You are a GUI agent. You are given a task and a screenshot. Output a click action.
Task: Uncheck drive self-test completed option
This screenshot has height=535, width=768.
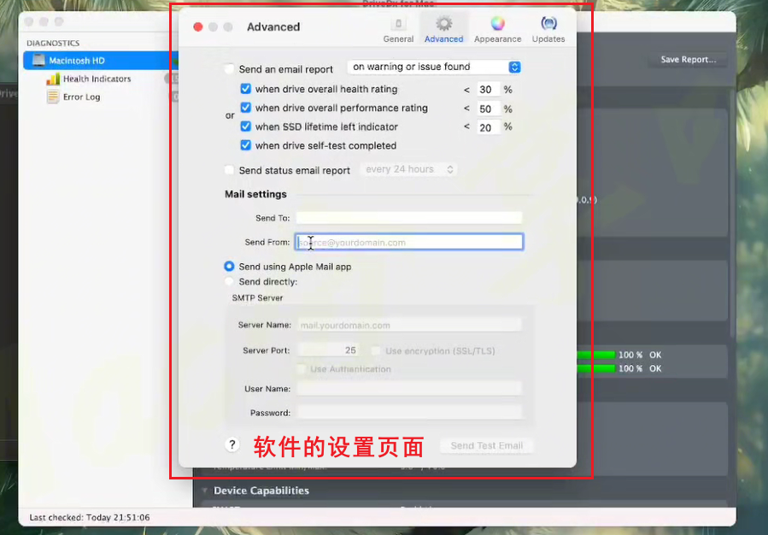click(x=246, y=145)
